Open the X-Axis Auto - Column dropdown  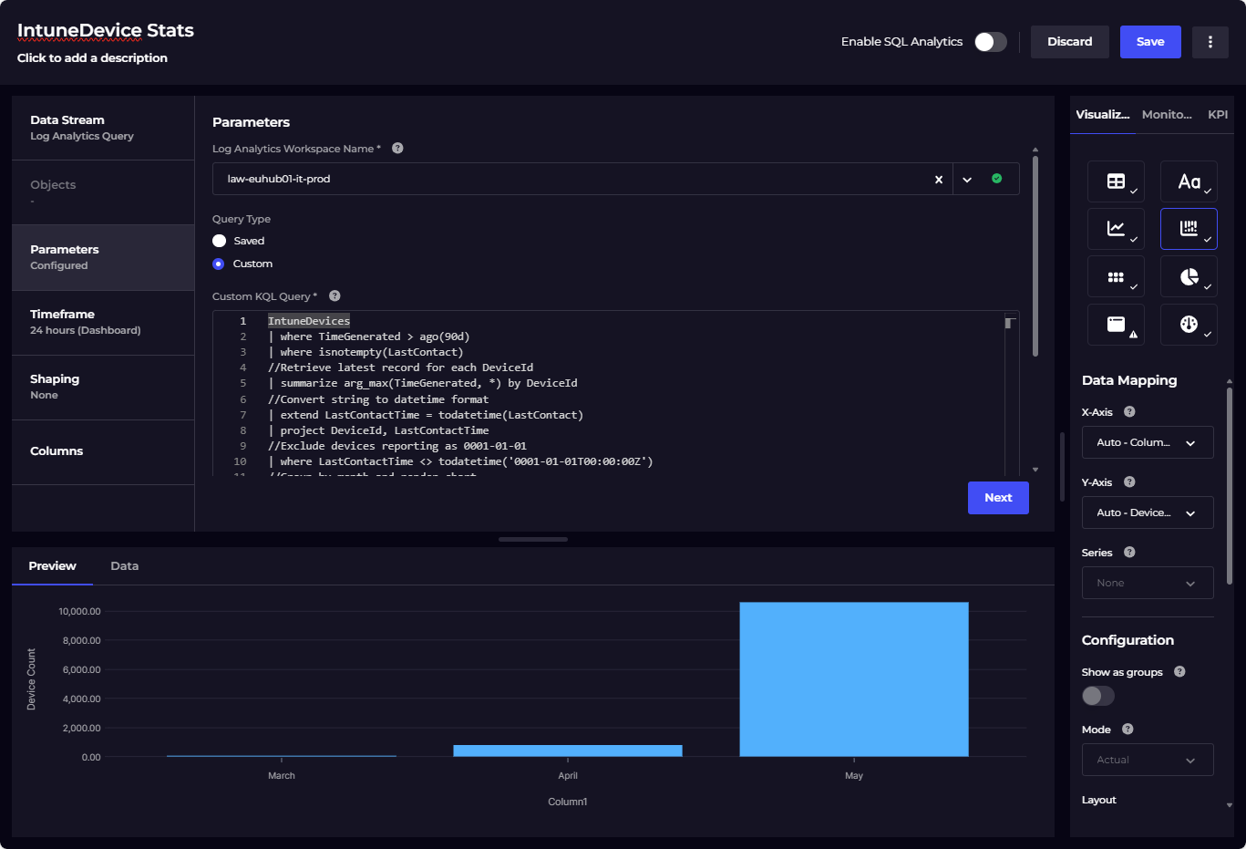click(x=1148, y=442)
